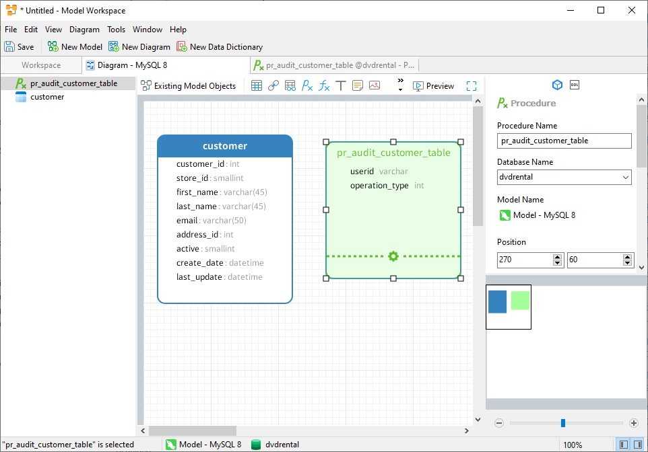
Task: Zoom out with the minus button
Action: coord(499,422)
